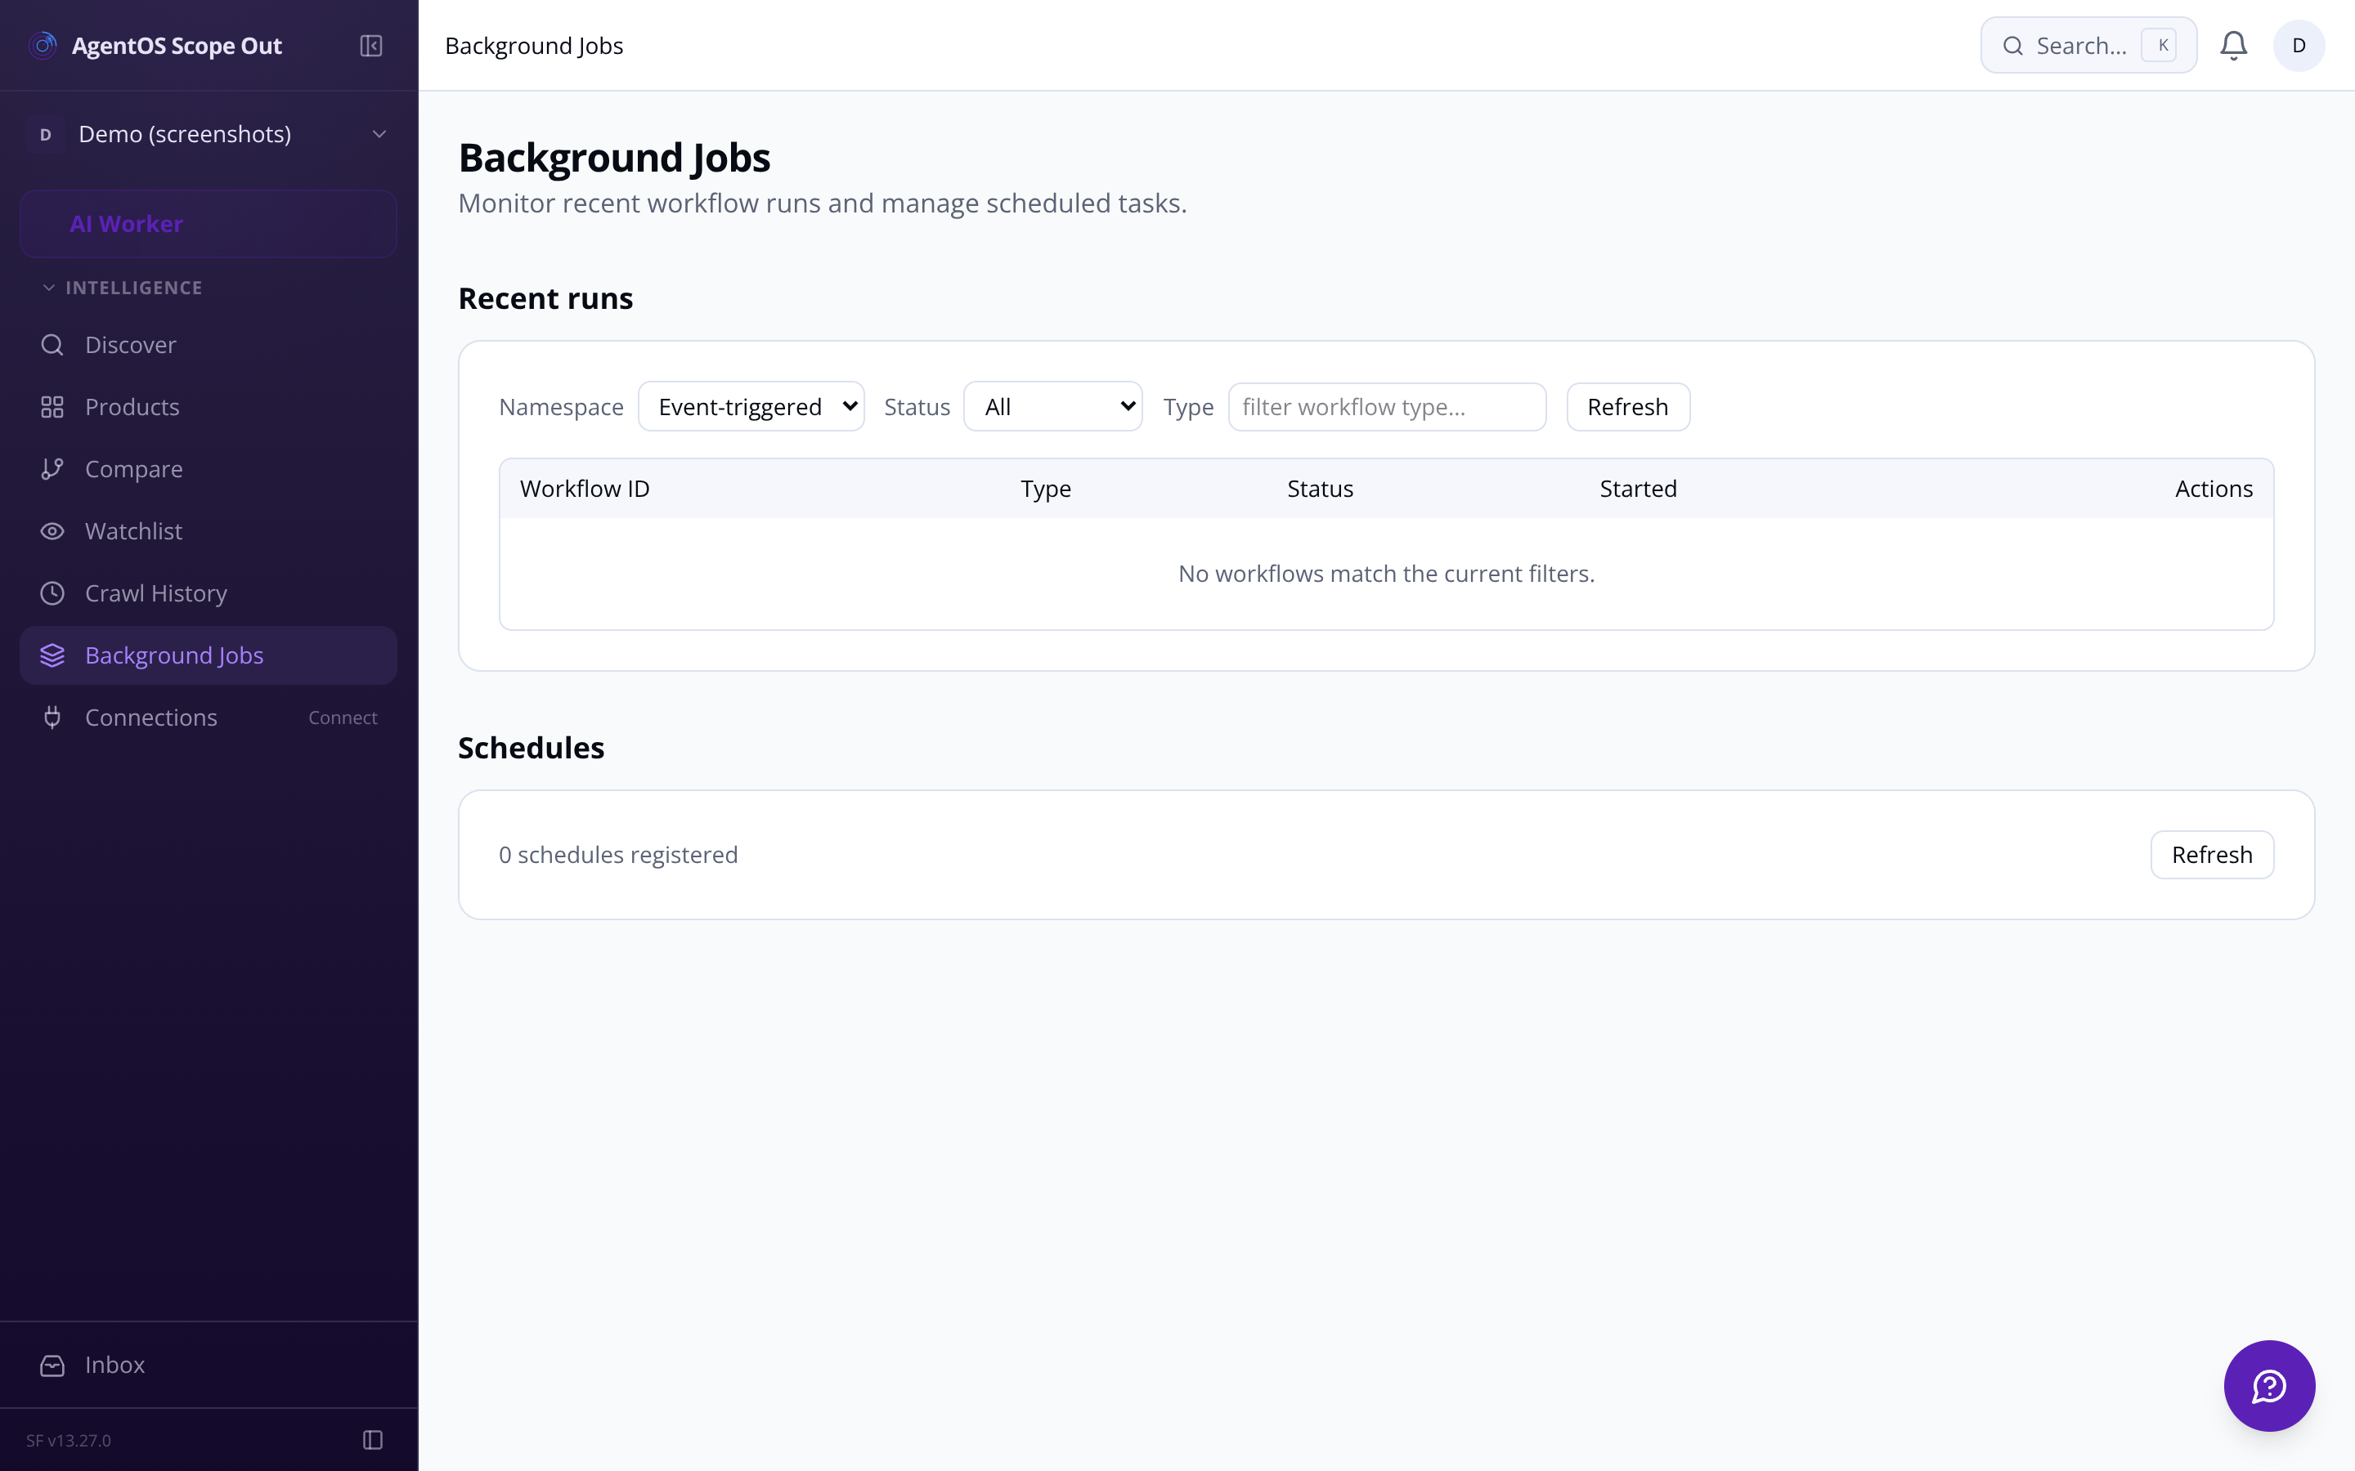Image resolution: width=2355 pixels, height=1471 pixels.
Task: Open the Namespace Event-triggered dropdown
Action: coord(751,407)
